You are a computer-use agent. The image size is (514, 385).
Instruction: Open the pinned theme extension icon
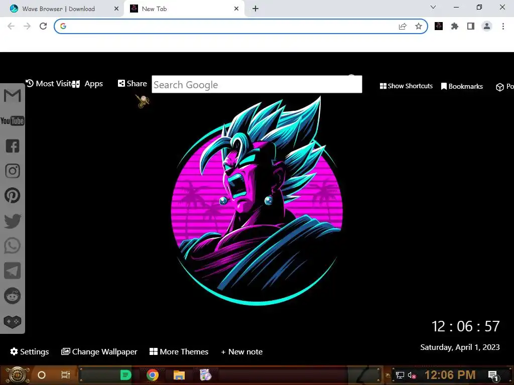439,26
